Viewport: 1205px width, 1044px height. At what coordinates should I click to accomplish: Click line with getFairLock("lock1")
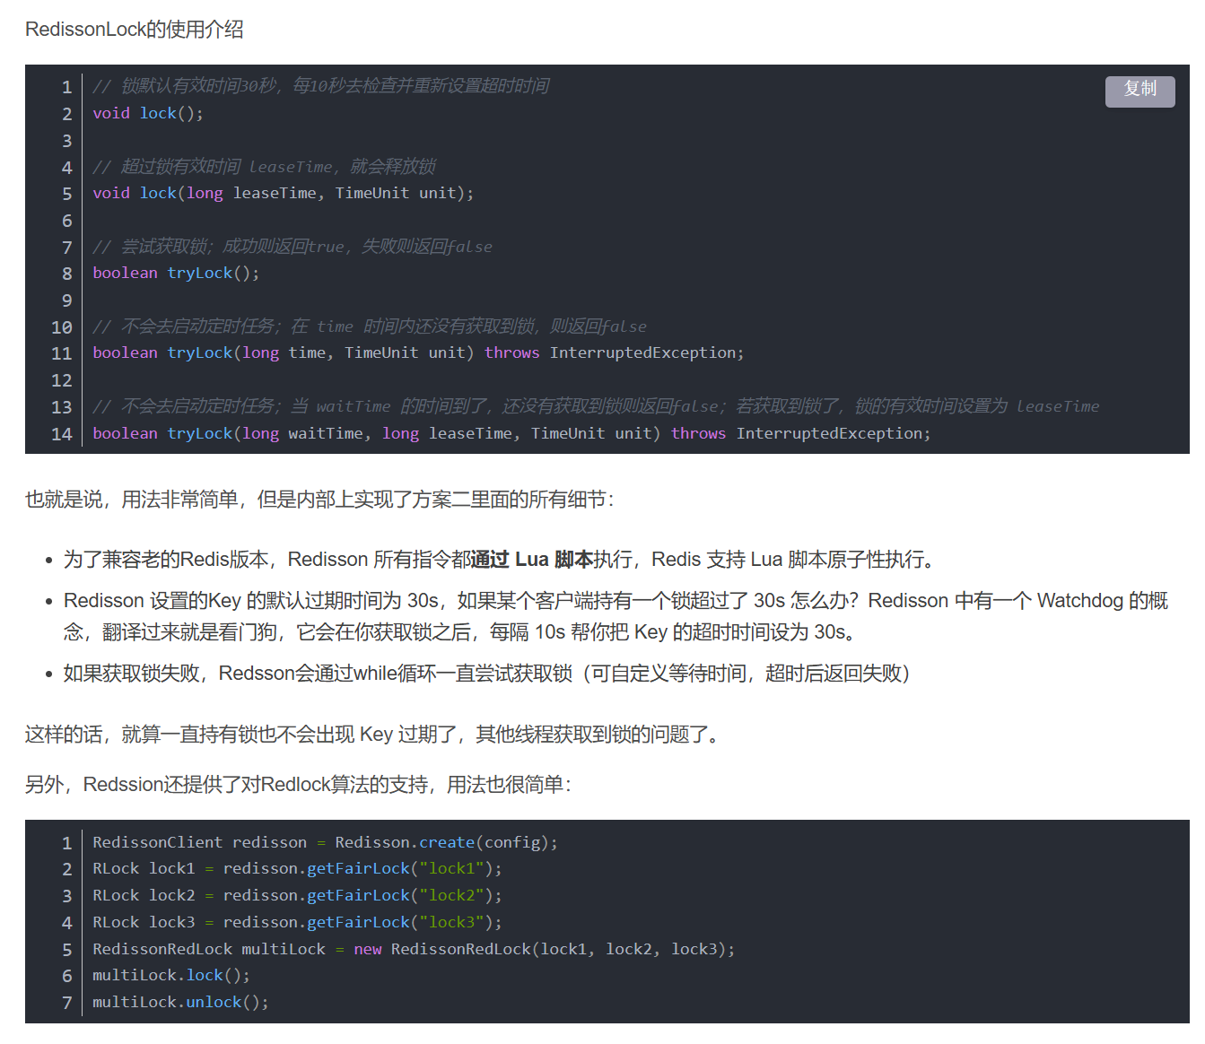click(x=297, y=868)
